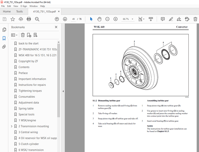Open the fit page options dropdown arrow
The image size is (199, 152).
click(x=144, y=19)
